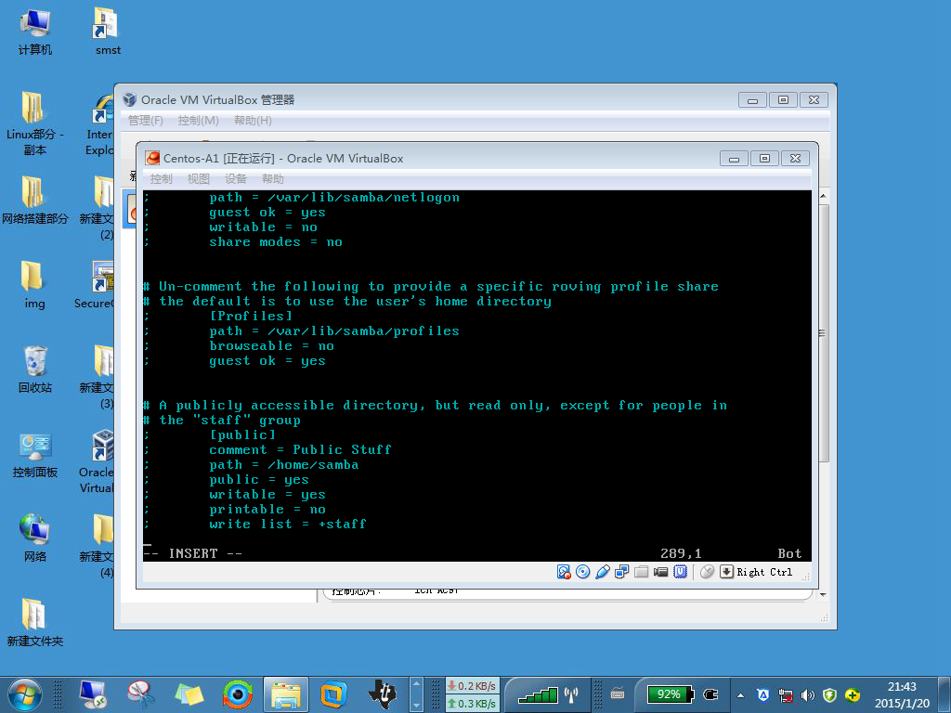
Task: Click the network adapters status icon
Action: tap(621, 572)
